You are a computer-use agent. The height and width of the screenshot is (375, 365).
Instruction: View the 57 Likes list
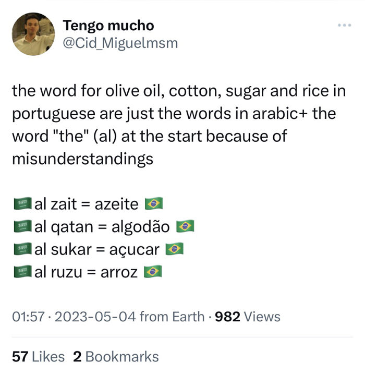[x=38, y=357]
